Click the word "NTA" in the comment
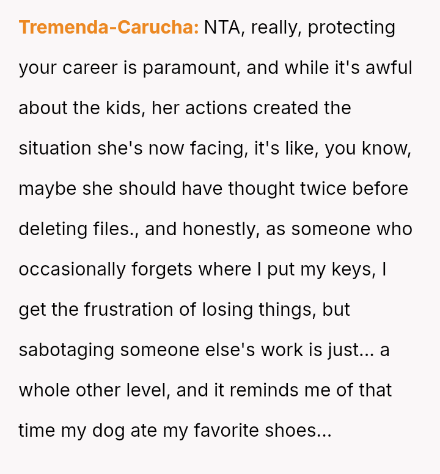Screen dimensions: 440x474 222,27
